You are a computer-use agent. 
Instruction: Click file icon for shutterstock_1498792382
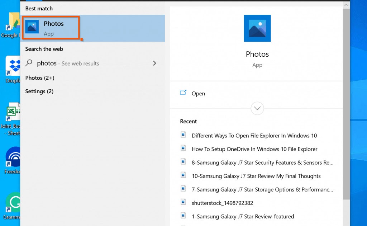183,202
